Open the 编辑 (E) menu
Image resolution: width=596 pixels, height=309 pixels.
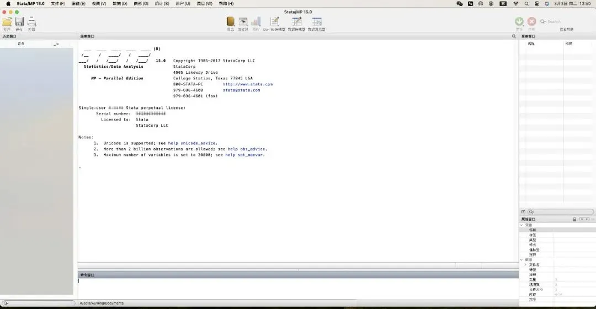(78, 3)
